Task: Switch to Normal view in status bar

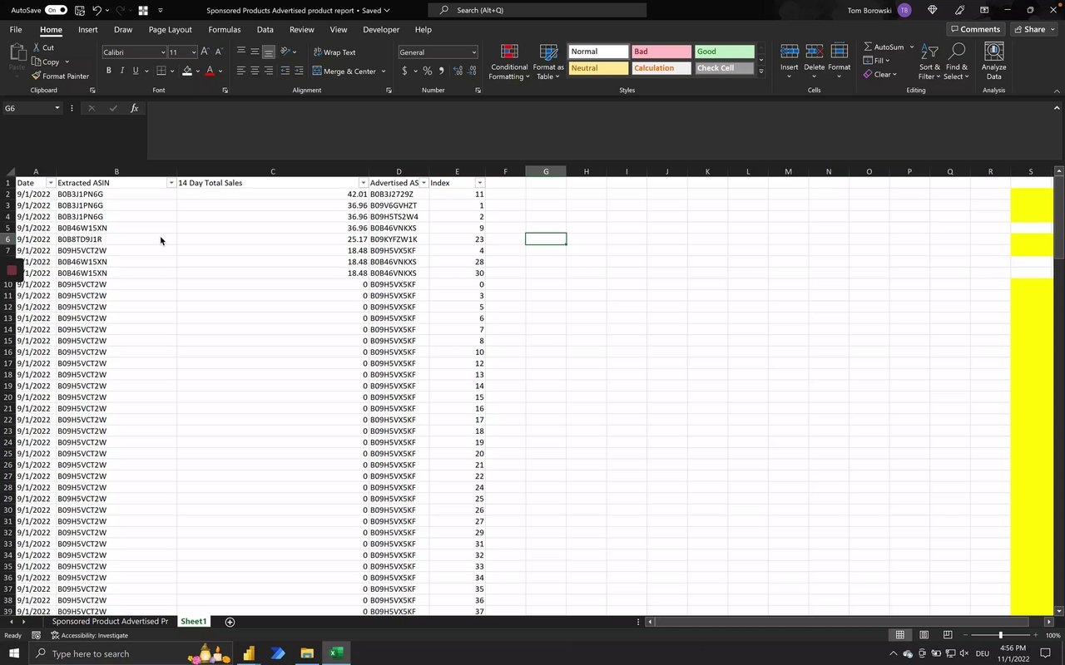Action: coord(899,635)
